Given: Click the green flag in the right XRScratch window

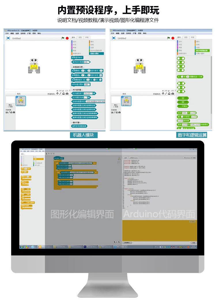Looking at the screenshot, I should (x=168, y=38).
